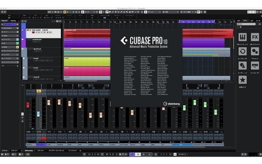Expand Quick Controls inspector section
This screenshot has height=164, width=262.
click(10, 62)
